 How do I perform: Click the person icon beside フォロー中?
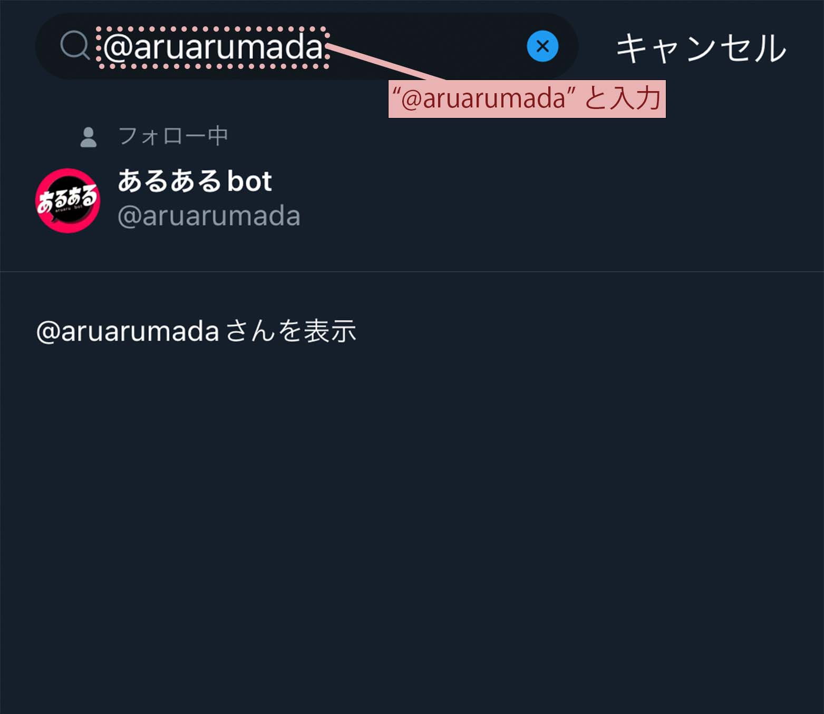coord(89,137)
